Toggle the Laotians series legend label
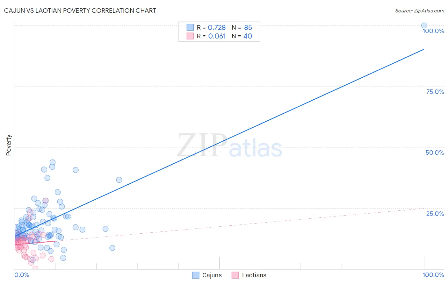 click(x=254, y=275)
